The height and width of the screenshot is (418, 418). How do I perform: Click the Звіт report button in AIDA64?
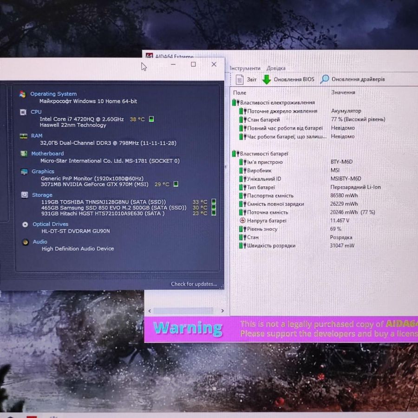(246, 79)
